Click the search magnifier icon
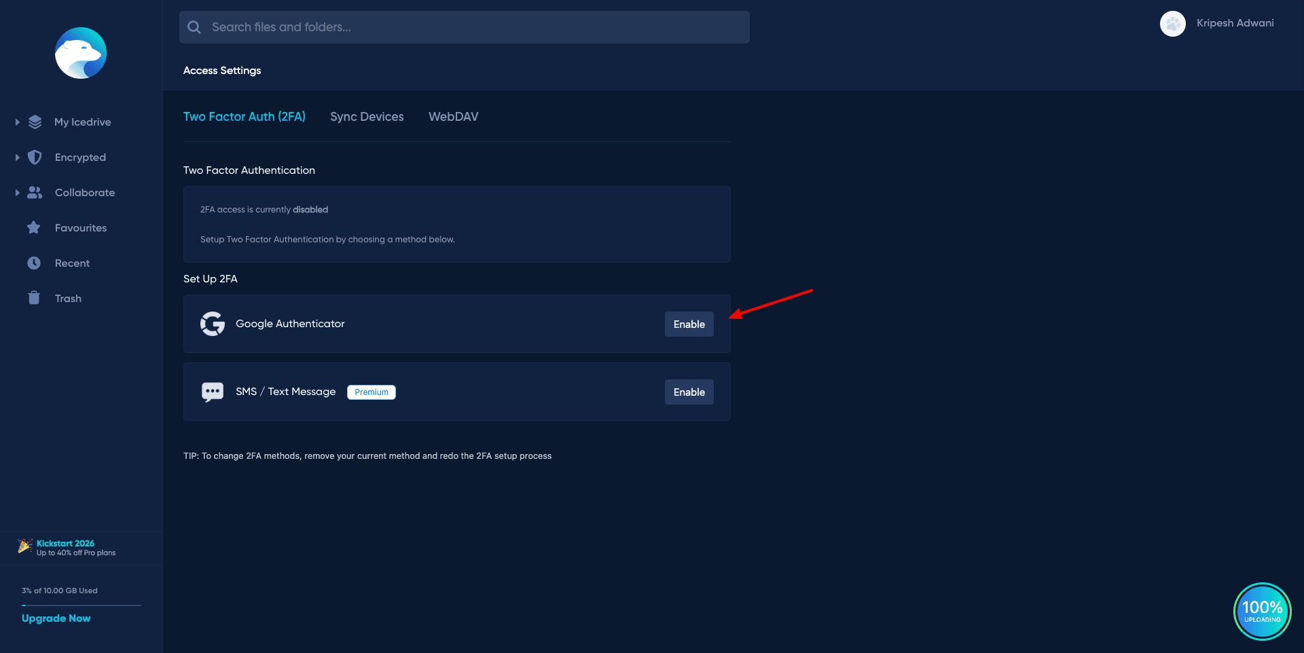This screenshot has height=653, width=1304. (x=194, y=27)
